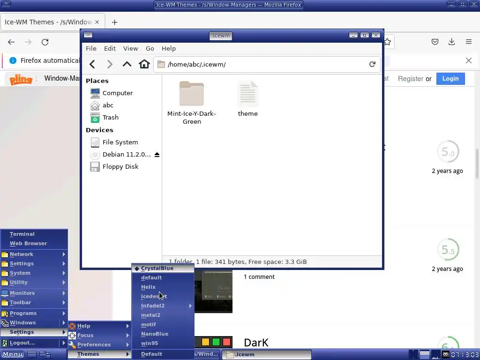Open a new Firefox tab
The height and width of the screenshot is (360, 480).
(114, 22)
